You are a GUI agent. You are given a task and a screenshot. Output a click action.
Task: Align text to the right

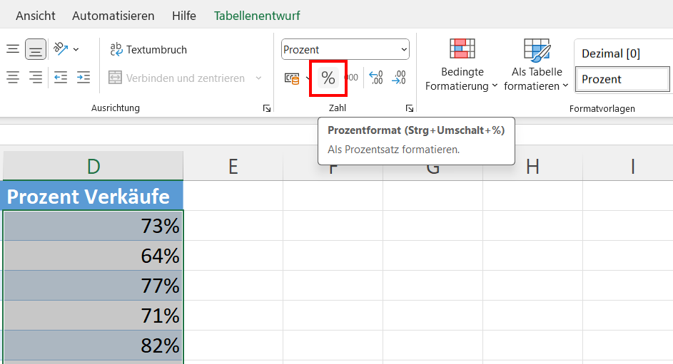36,78
